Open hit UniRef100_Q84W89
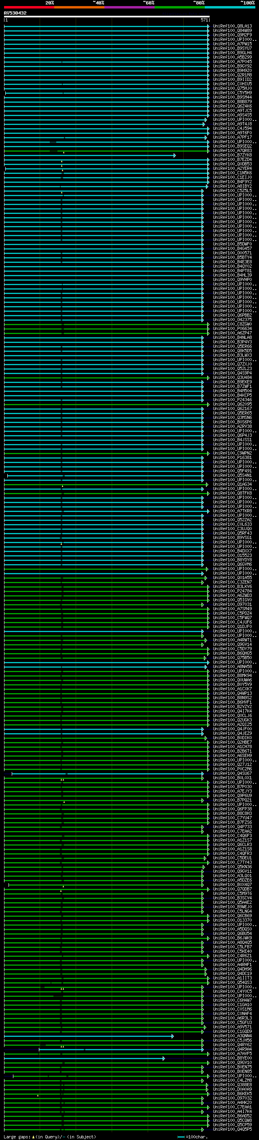259x1140 pixels. coord(232,31)
